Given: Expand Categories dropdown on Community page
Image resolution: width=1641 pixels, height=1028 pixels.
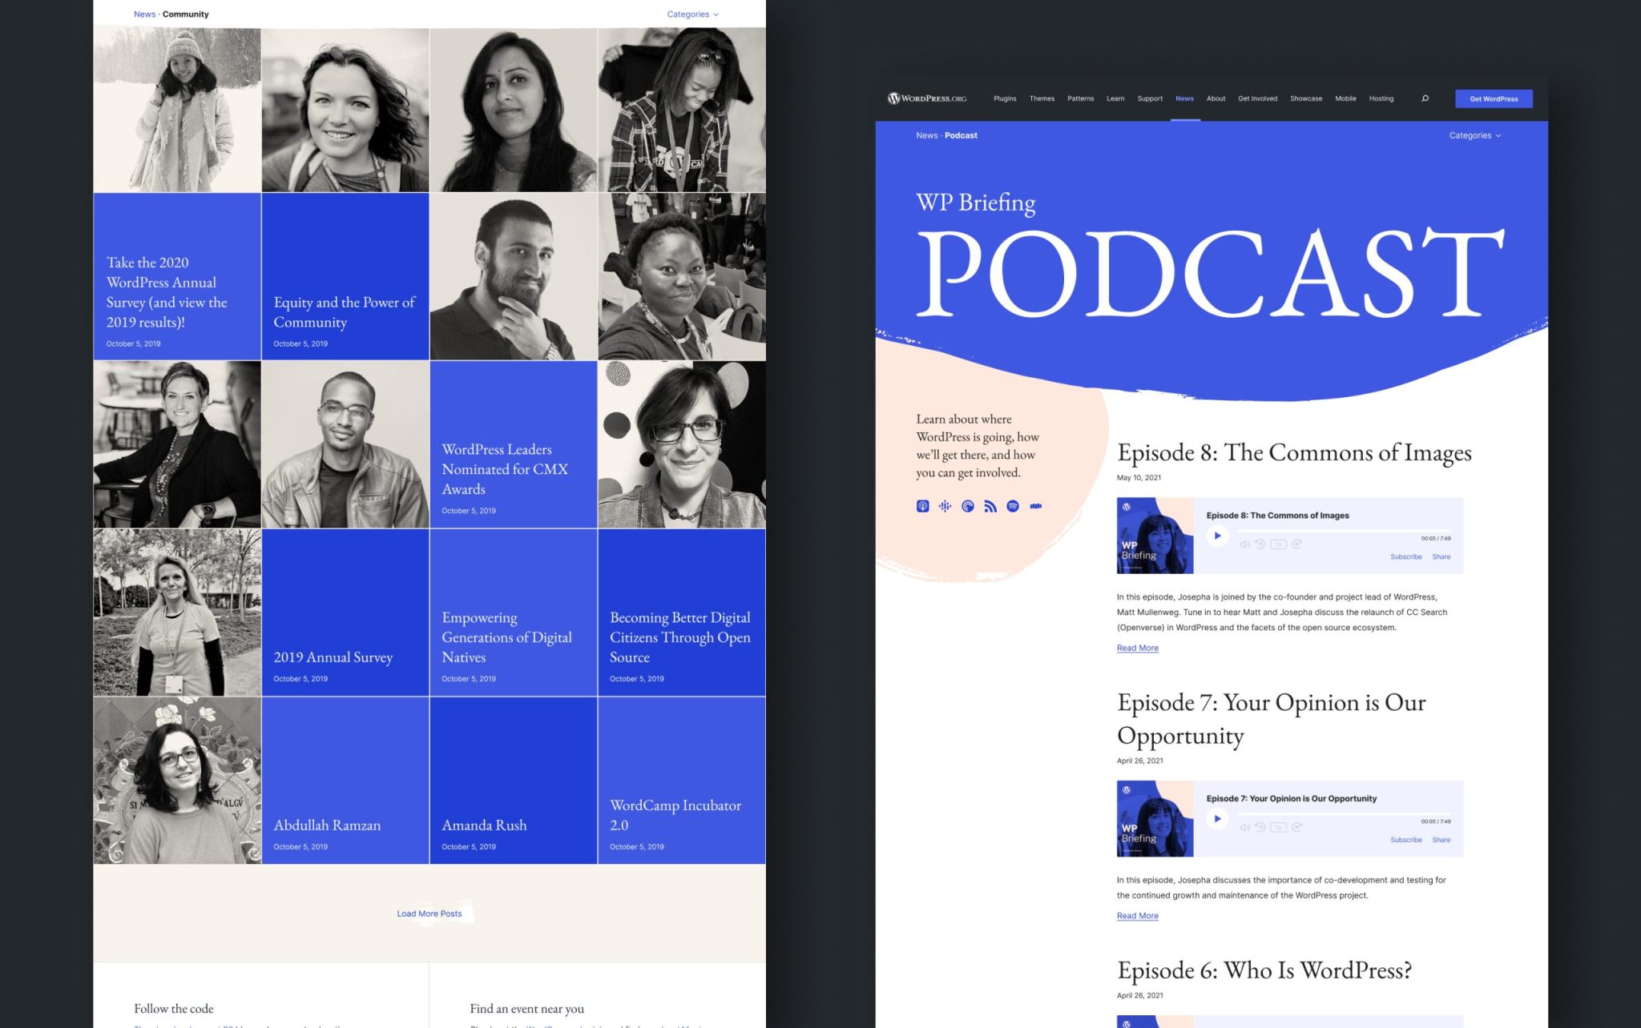Looking at the screenshot, I should (692, 14).
